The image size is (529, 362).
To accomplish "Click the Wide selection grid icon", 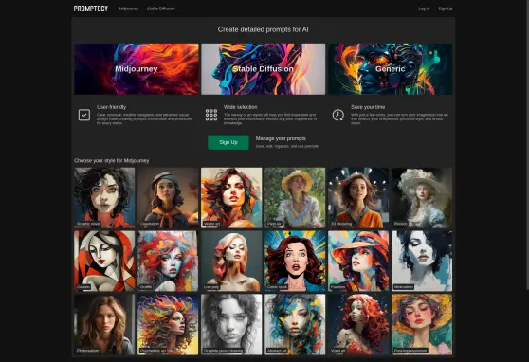I will (211, 115).
